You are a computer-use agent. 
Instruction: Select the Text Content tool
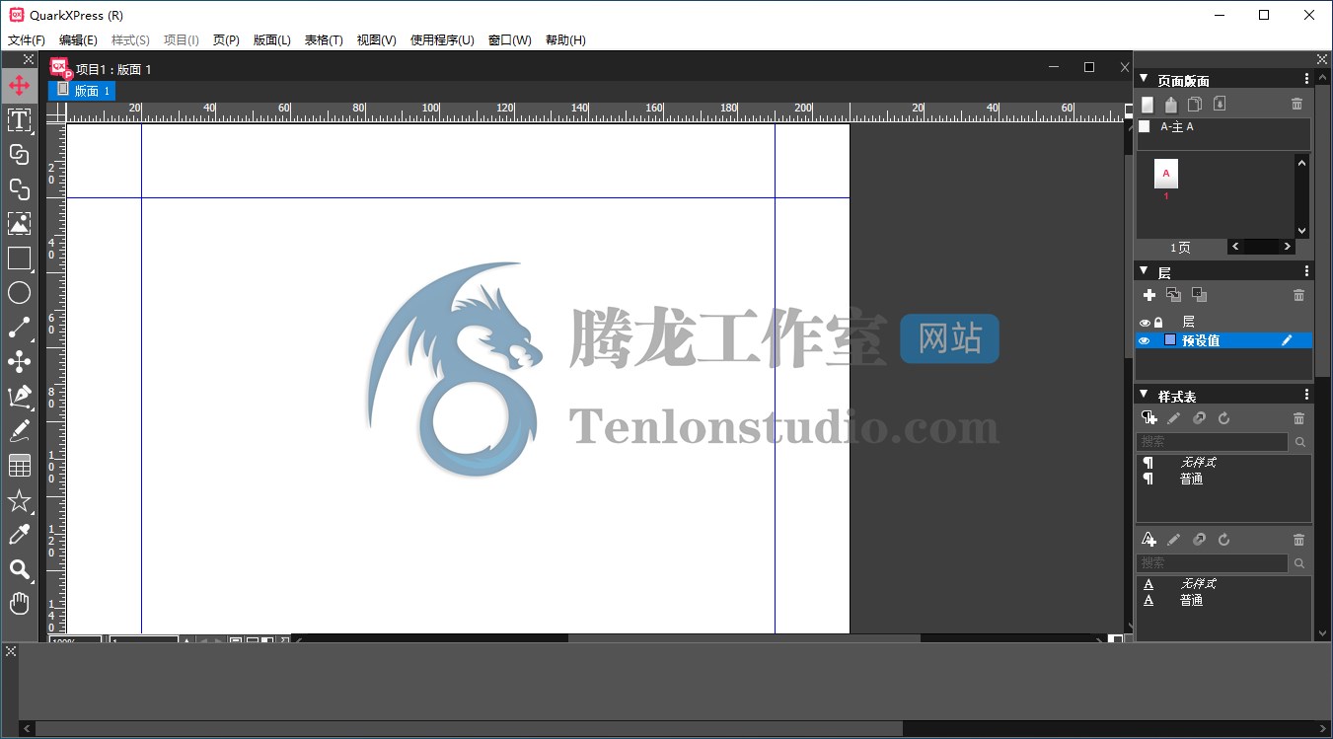pyautogui.click(x=19, y=119)
